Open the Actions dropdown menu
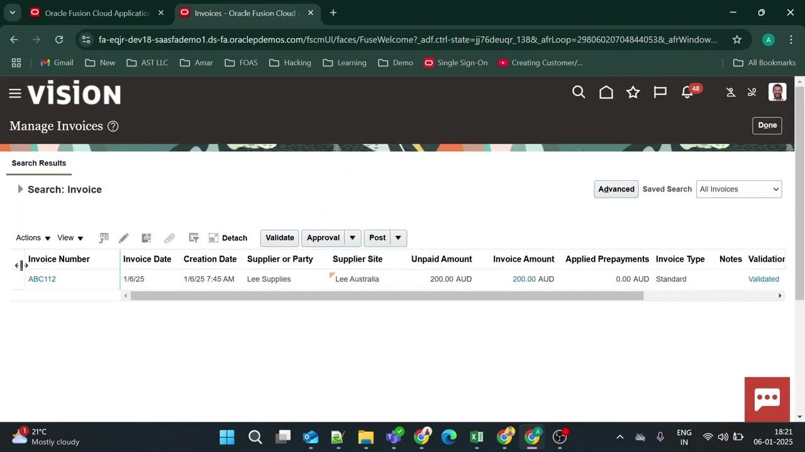805x452 pixels. click(33, 238)
